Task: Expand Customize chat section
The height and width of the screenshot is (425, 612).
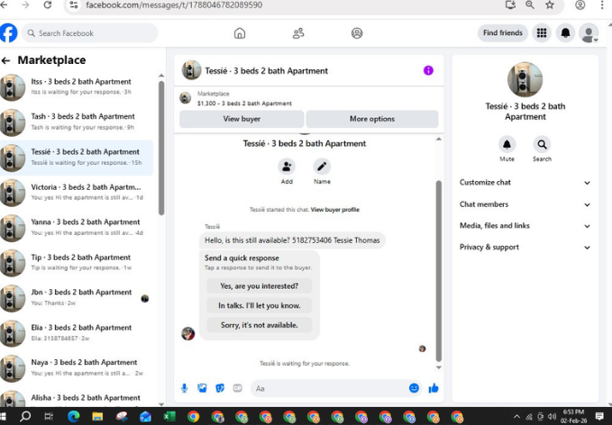Action: coord(525,183)
